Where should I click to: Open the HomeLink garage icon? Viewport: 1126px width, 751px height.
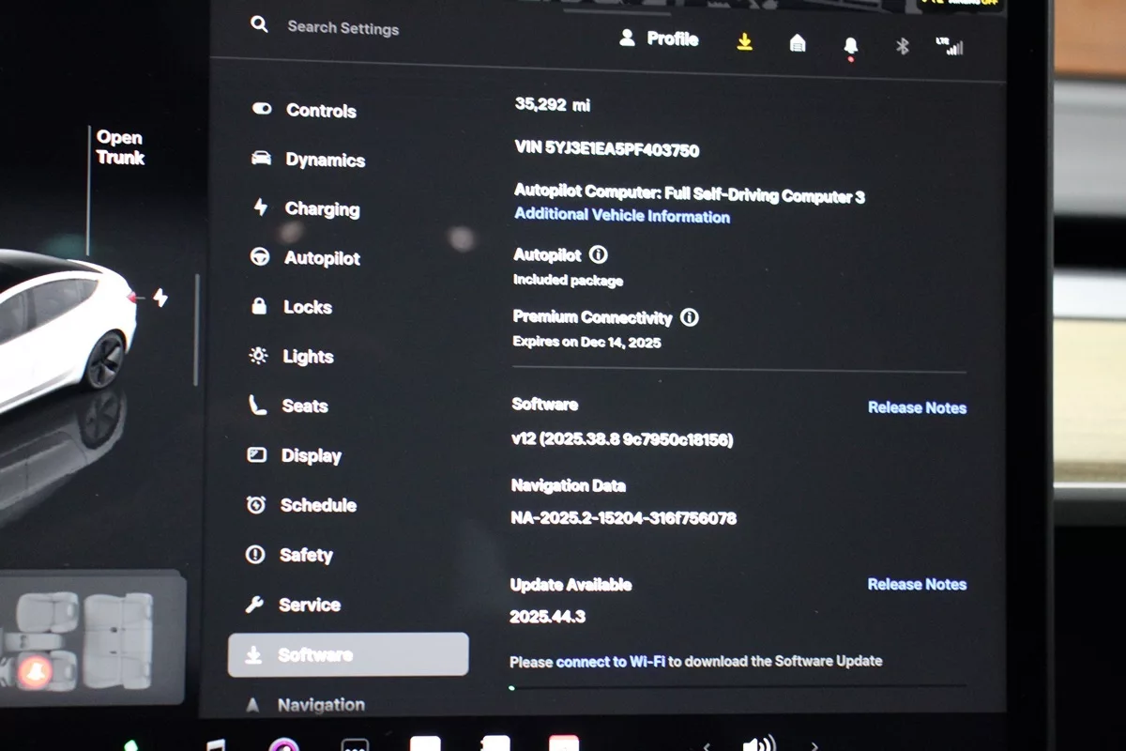(x=798, y=43)
